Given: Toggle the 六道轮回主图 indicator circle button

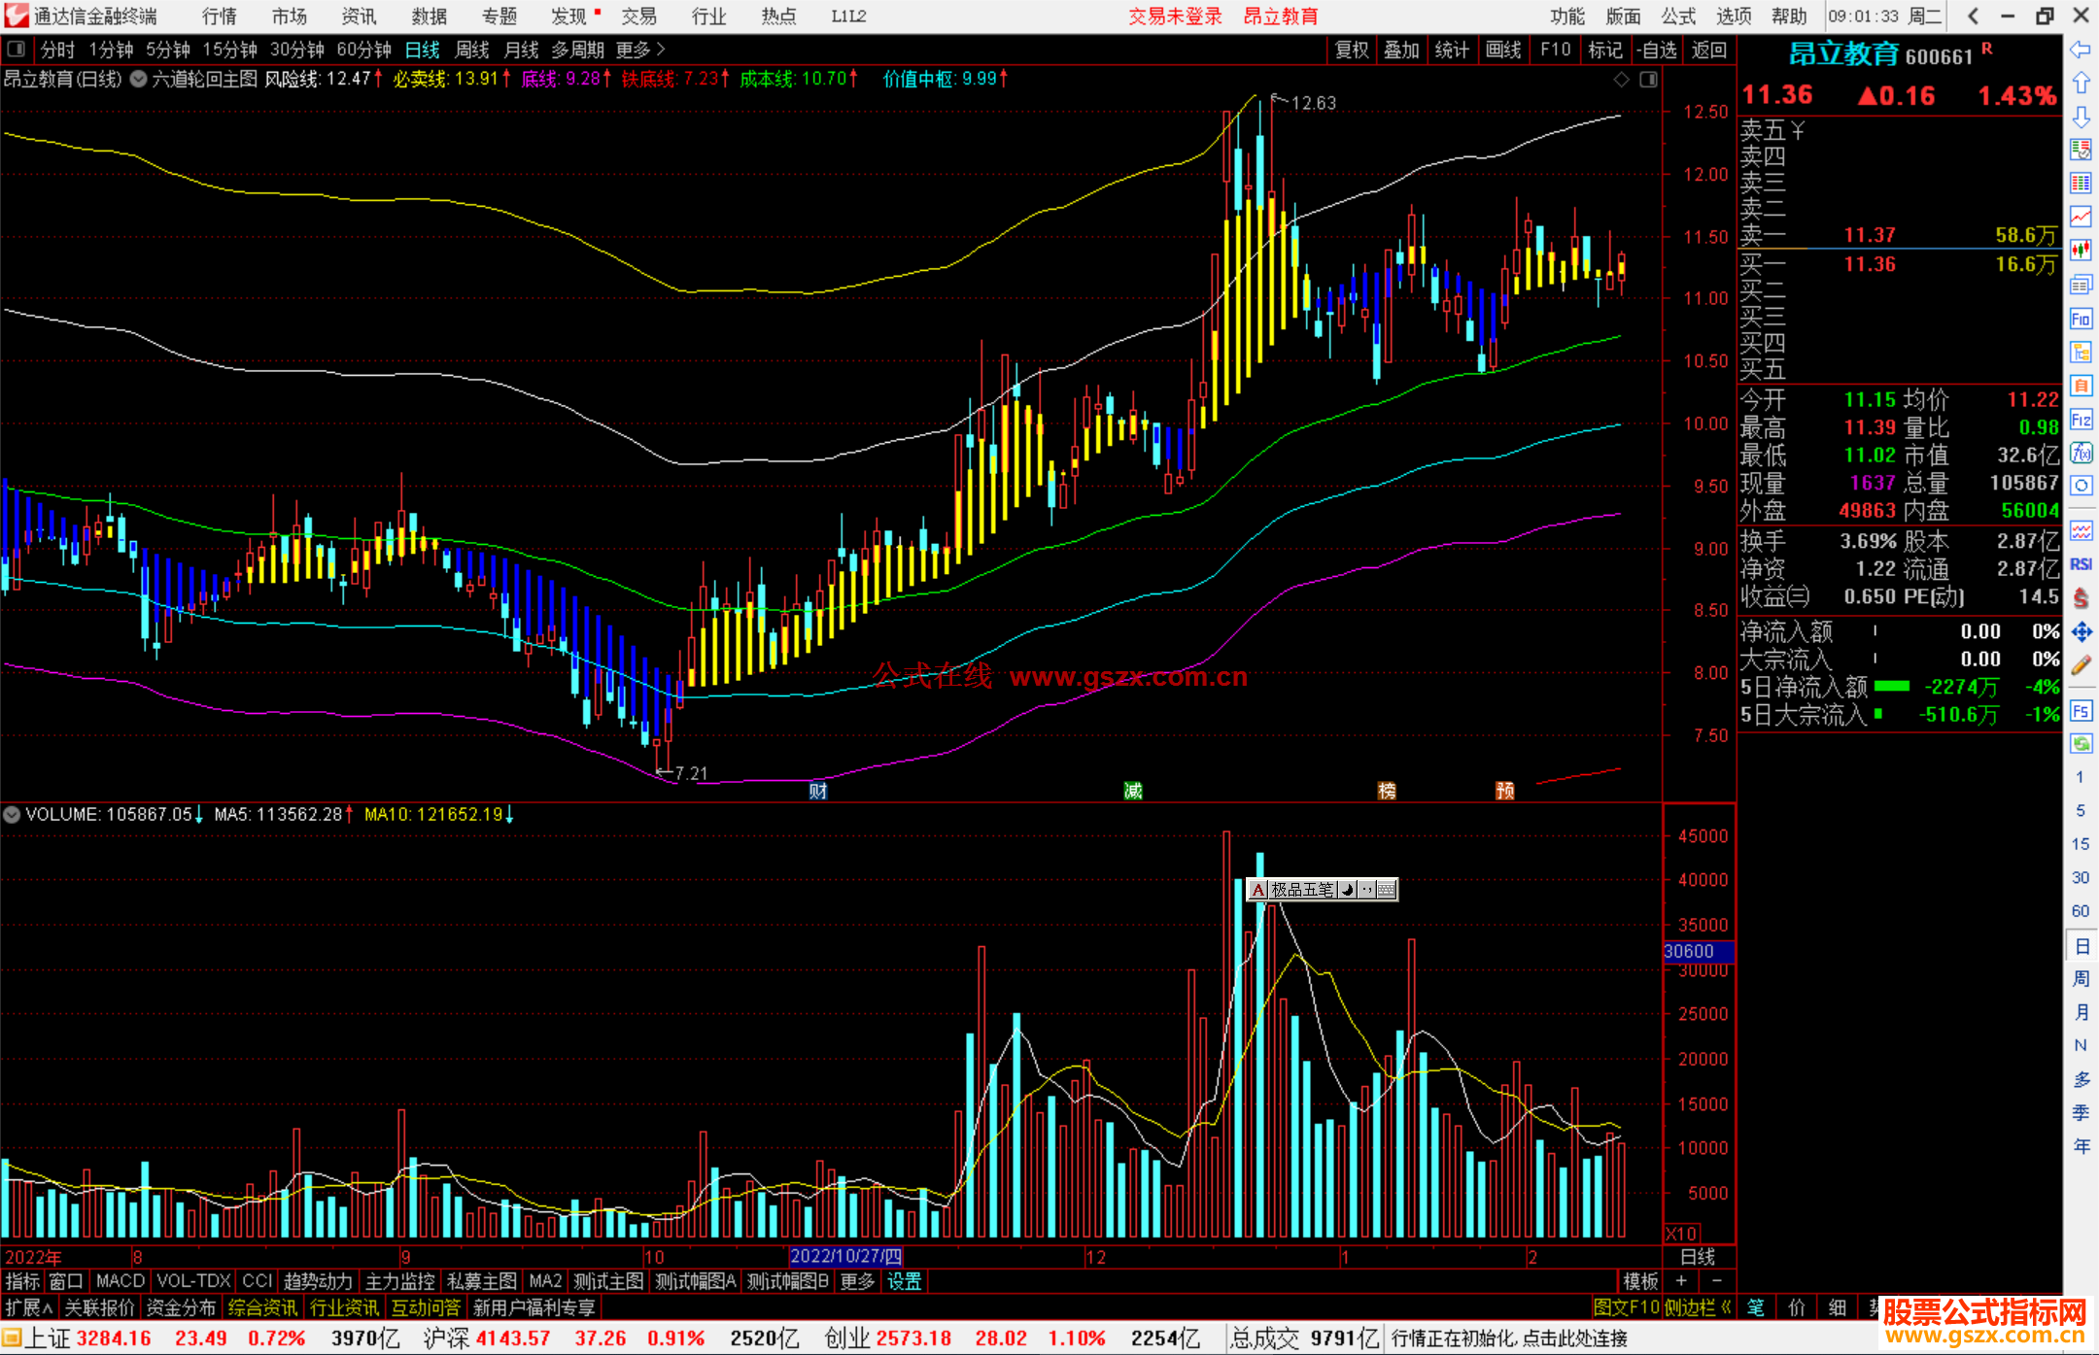Looking at the screenshot, I should pyautogui.click(x=139, y=80).
